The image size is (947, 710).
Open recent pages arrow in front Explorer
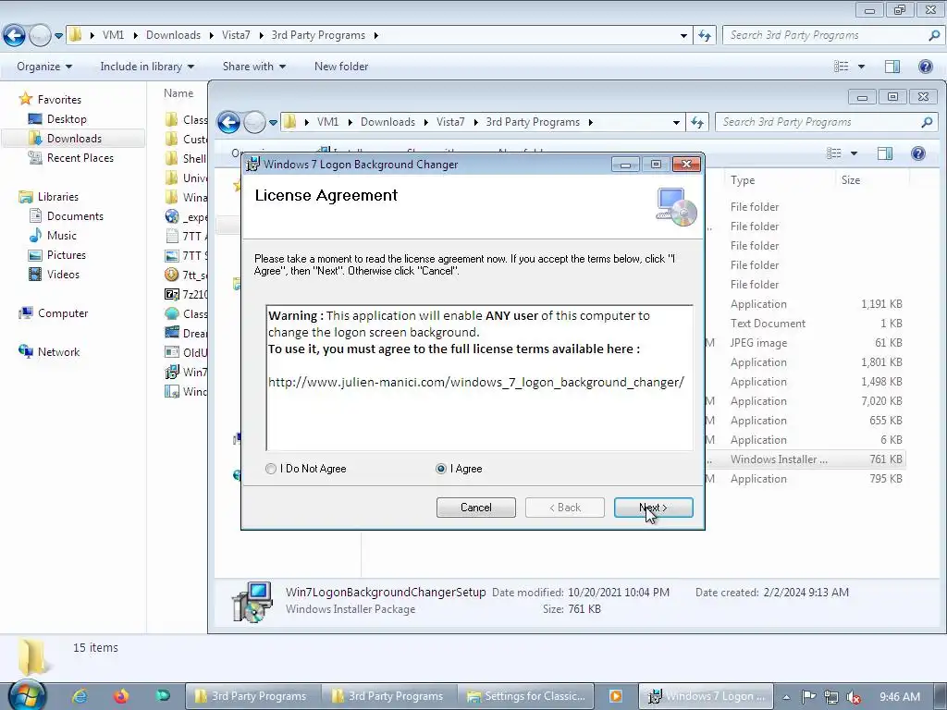click(273, 123)
